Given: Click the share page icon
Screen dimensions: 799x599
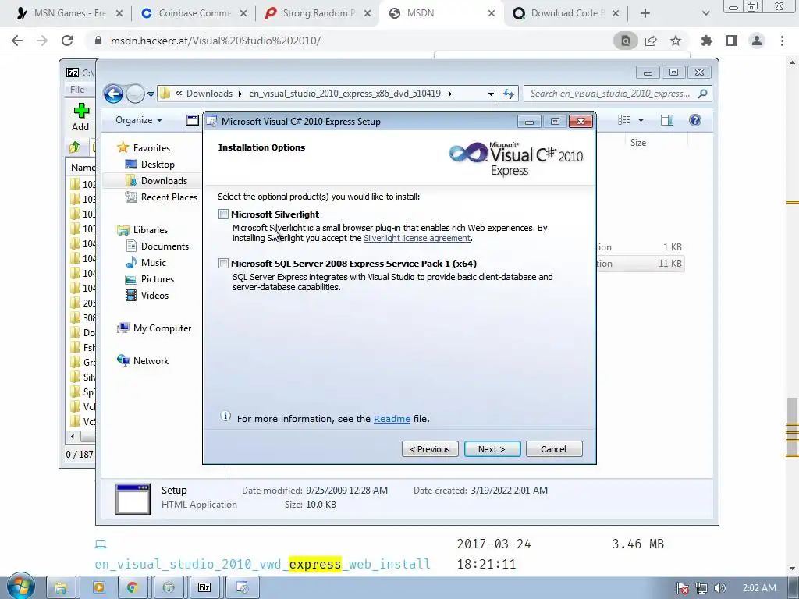Looking at the screenshot, I should pos(651,41).
